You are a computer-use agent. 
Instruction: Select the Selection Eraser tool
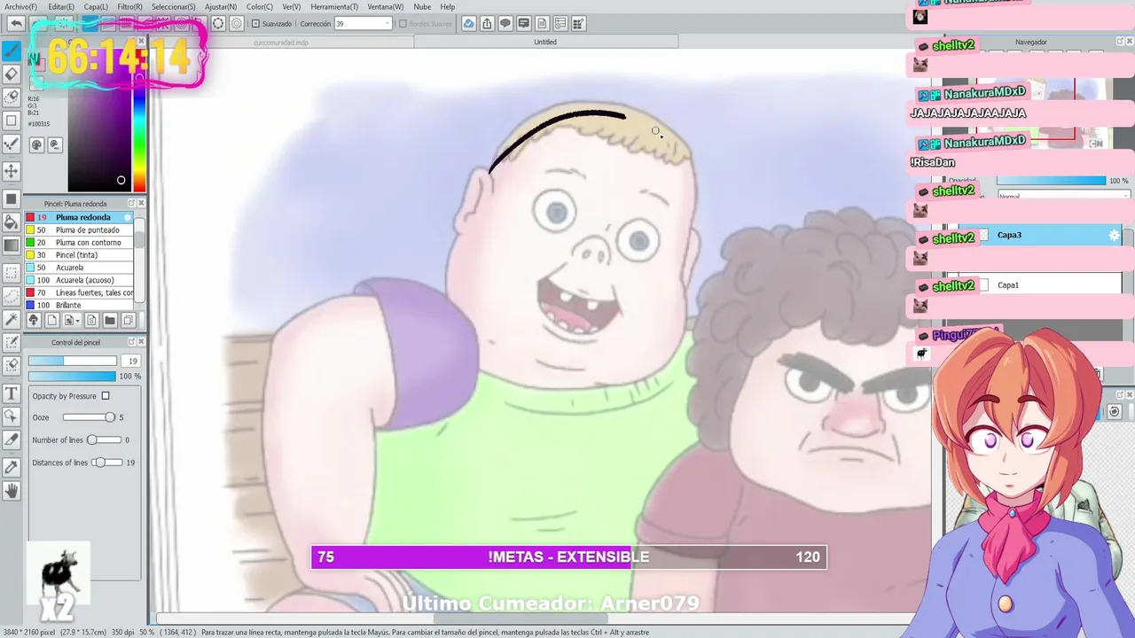point(12,365)
